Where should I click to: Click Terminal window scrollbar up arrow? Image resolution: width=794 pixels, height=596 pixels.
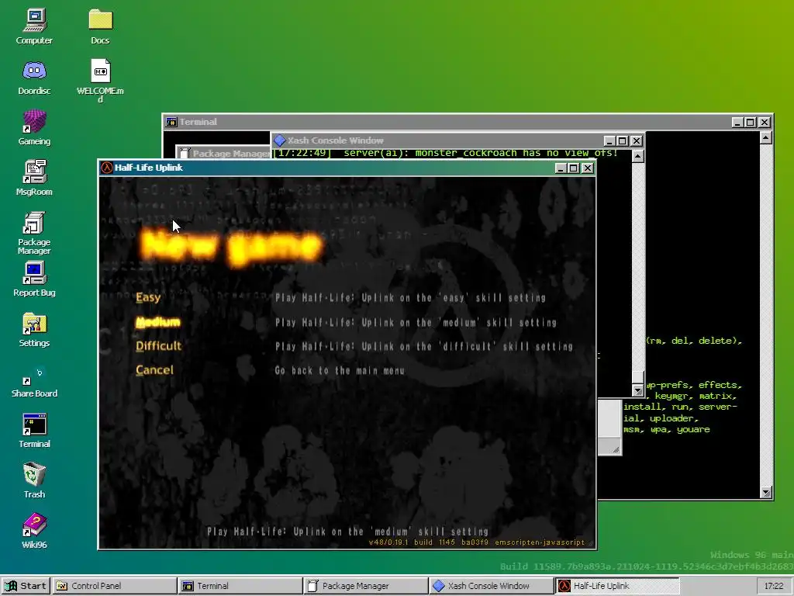click(x=765, y=137)
